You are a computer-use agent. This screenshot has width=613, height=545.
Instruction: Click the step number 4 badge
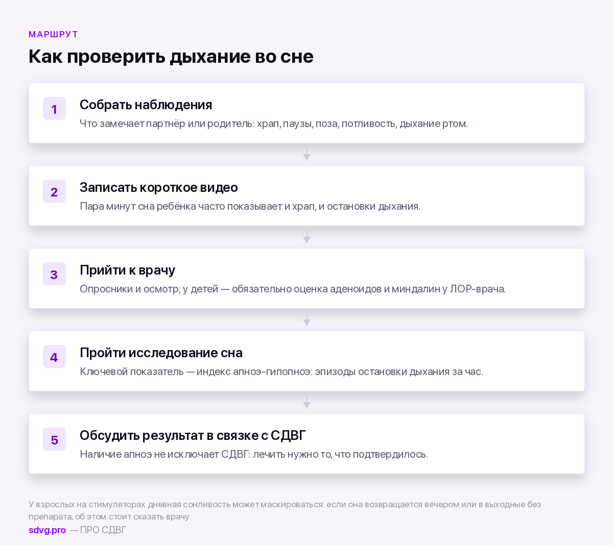tap(54, 357)
